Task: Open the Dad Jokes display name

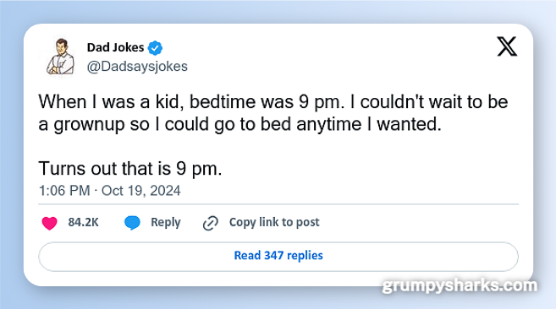Action: 115,47
